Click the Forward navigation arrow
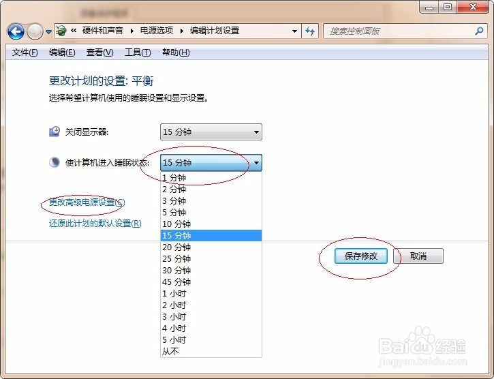Image resolution: width=494 pixels, height=379 pixels. coord(35,31)
